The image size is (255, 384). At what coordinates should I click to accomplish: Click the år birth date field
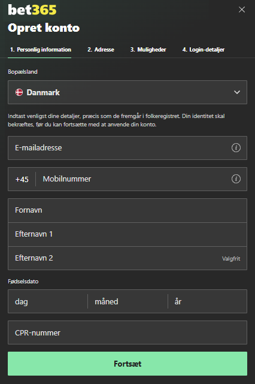pos(208,301)
